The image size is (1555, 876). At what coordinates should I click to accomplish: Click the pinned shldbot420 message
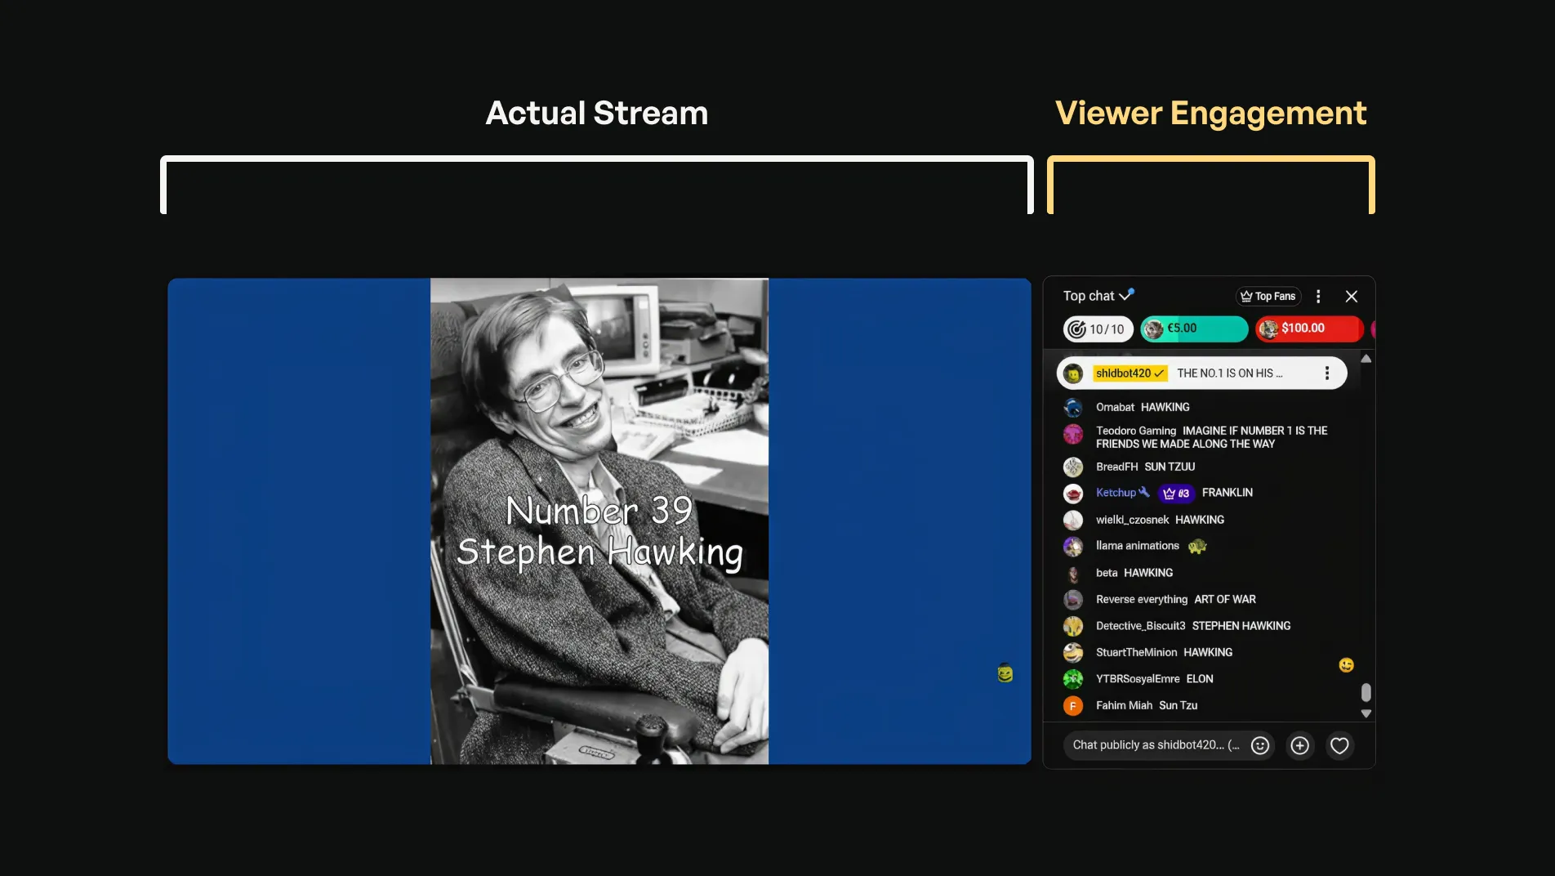(x=1201, y=373)
